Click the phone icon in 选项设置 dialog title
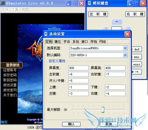Screen dimensions: 148x130 pyautogui.click(x=46, y=34)
